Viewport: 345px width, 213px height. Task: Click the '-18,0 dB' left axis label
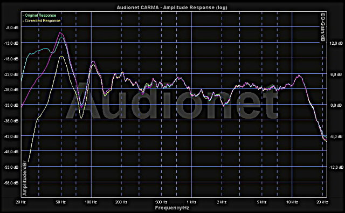coord(11,59)
